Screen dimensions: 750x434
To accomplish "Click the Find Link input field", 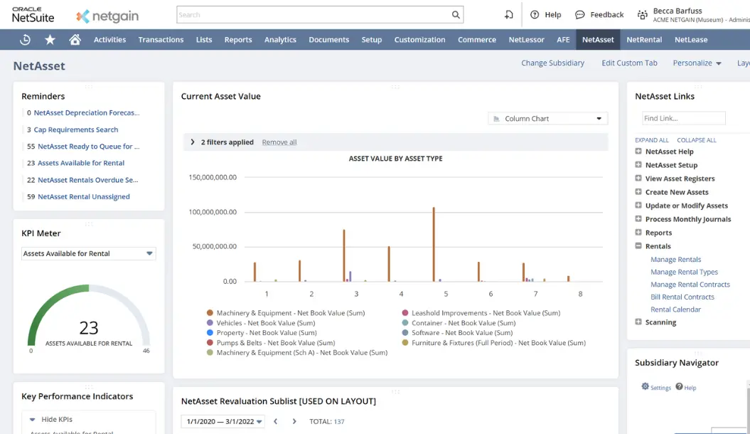I will click(683, 118).
